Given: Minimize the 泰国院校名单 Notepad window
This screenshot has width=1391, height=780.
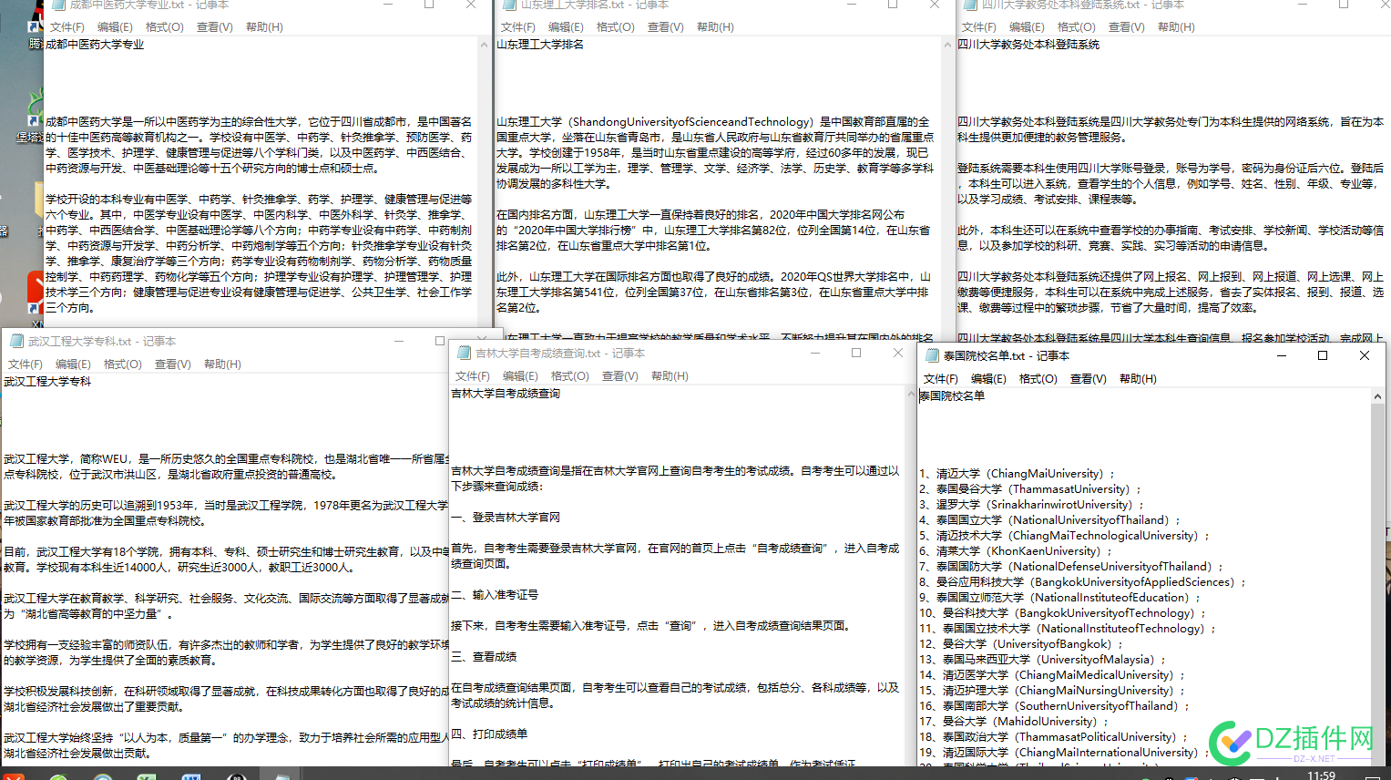Looking at the screenshot, I should point(1281,355).
